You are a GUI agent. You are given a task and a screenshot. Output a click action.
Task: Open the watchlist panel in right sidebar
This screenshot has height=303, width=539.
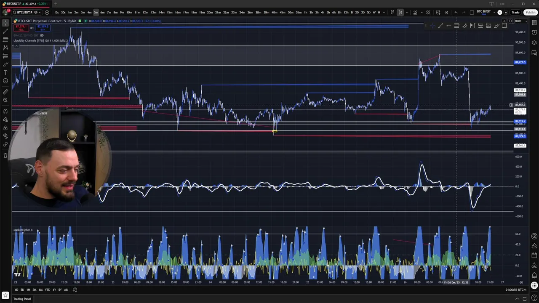pyautogui.click(x=534, y=23)
